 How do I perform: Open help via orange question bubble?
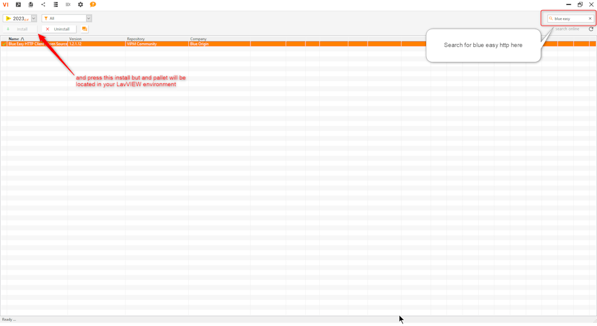(93, 5)
